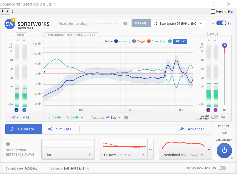
Task: Close the Sonarworks plug-in window
Action: (x=229, y=4)
